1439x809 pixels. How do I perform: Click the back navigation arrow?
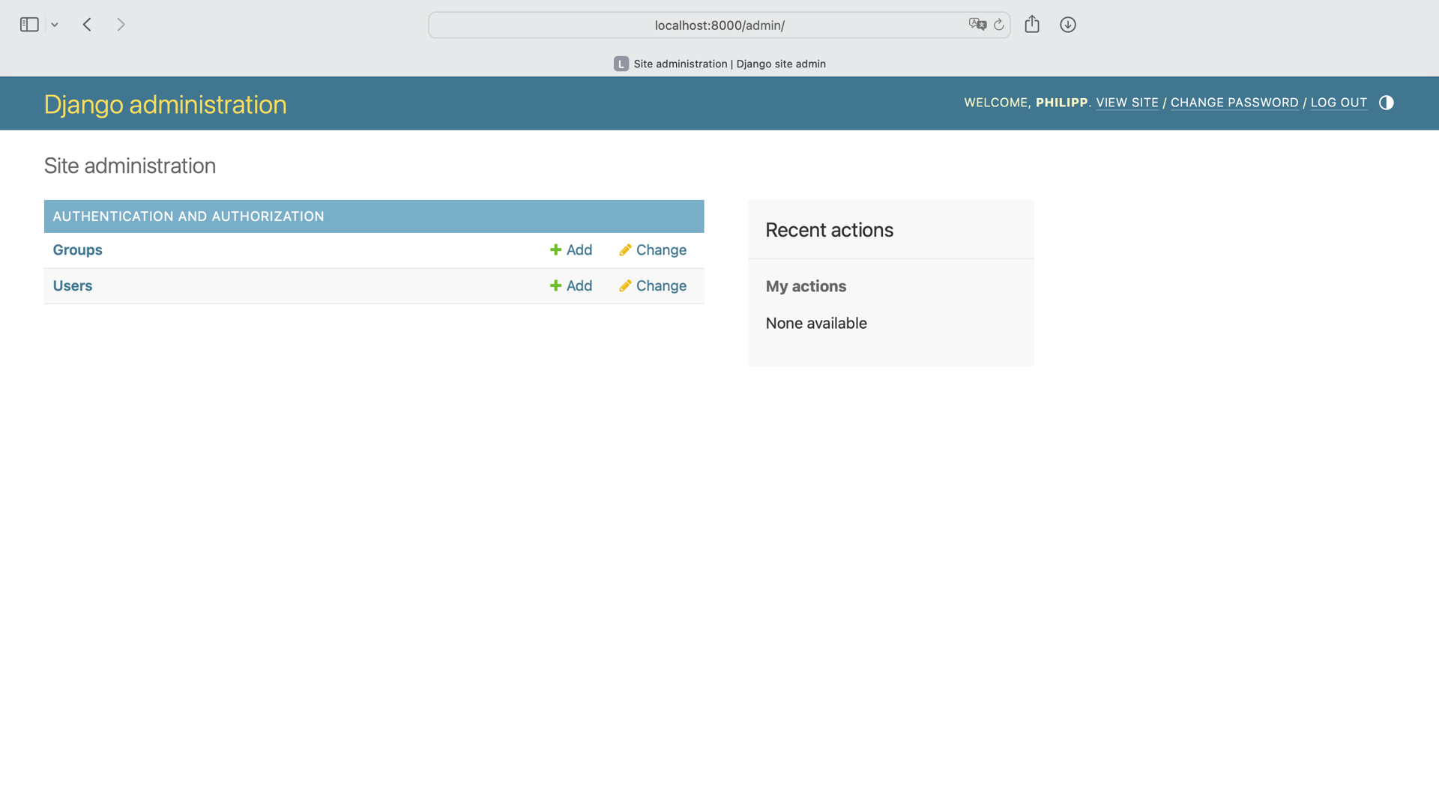click(87, 24)
